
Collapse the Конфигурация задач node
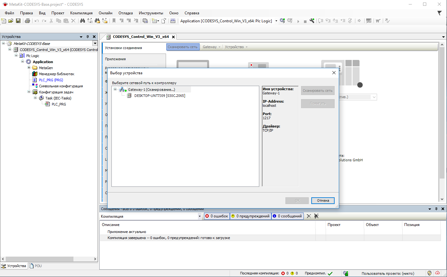point(29,92)
